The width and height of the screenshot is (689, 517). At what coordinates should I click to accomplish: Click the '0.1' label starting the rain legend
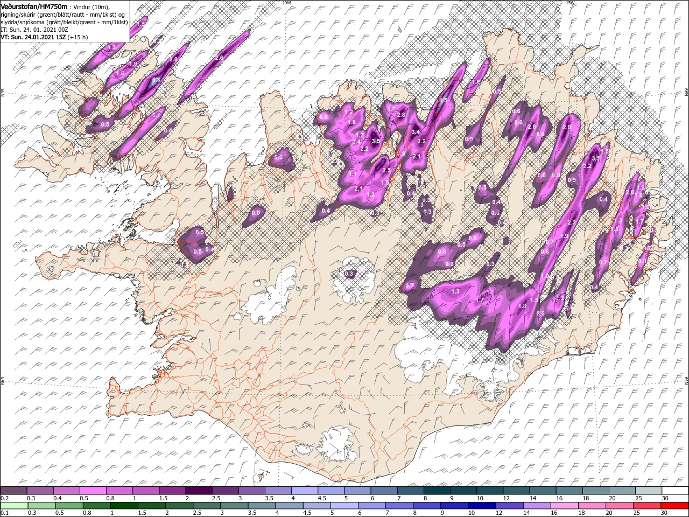(4, 513)
